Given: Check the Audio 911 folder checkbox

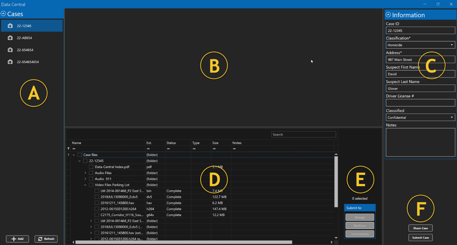Looking at the screenshot, I should [91, 179].
